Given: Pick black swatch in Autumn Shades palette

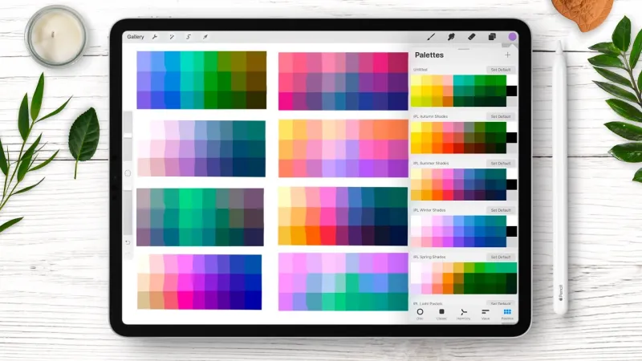Looking at the screenshot, I should pyautogui.click(x=511, y=137).
